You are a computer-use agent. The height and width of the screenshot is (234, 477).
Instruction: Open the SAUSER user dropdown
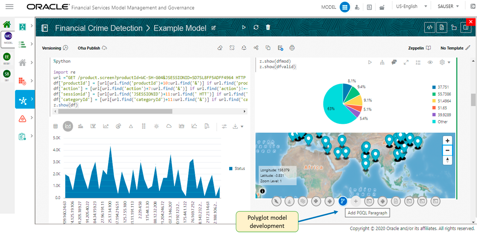coord(448,6)
